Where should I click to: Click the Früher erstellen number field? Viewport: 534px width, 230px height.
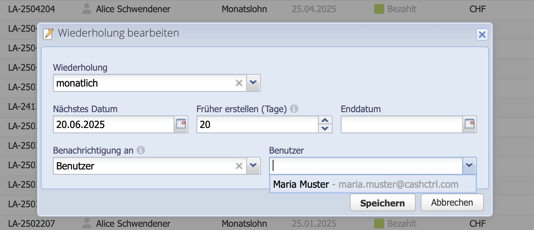[x=257, y=124]
